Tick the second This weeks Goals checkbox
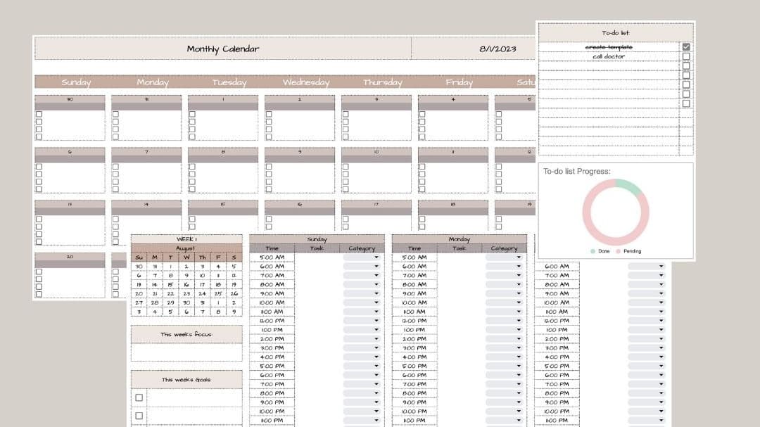The image size is (760, 427). 139,416
